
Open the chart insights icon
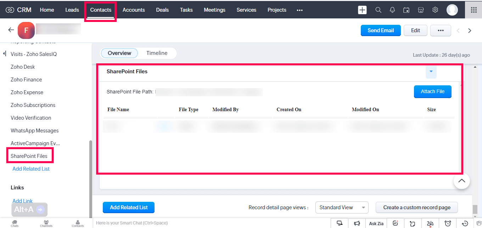coord(395,223)
